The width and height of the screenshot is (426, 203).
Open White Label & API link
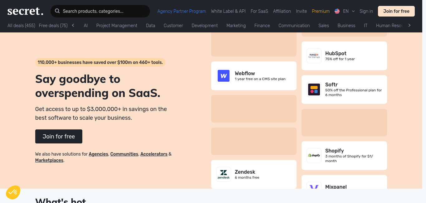(228, 11)
